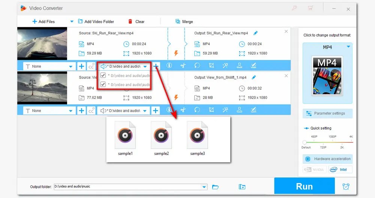This screenshot has height=198, width=375.
Task: Rename Ski_Run_Rear_View.mp4 output with the pencil icon
Action: click(256, 33)
